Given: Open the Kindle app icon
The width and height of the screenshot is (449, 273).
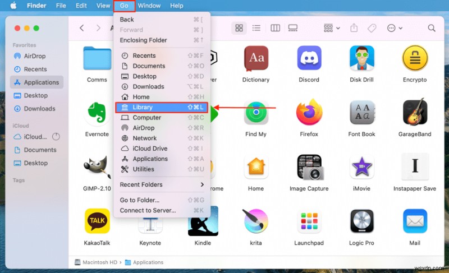Looking at the screenshot, I should coord(203,221).
